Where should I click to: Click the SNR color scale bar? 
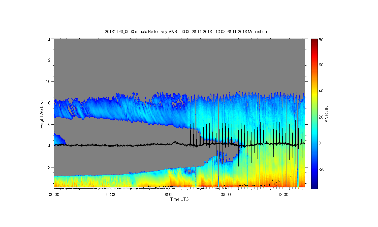point(314,113)
